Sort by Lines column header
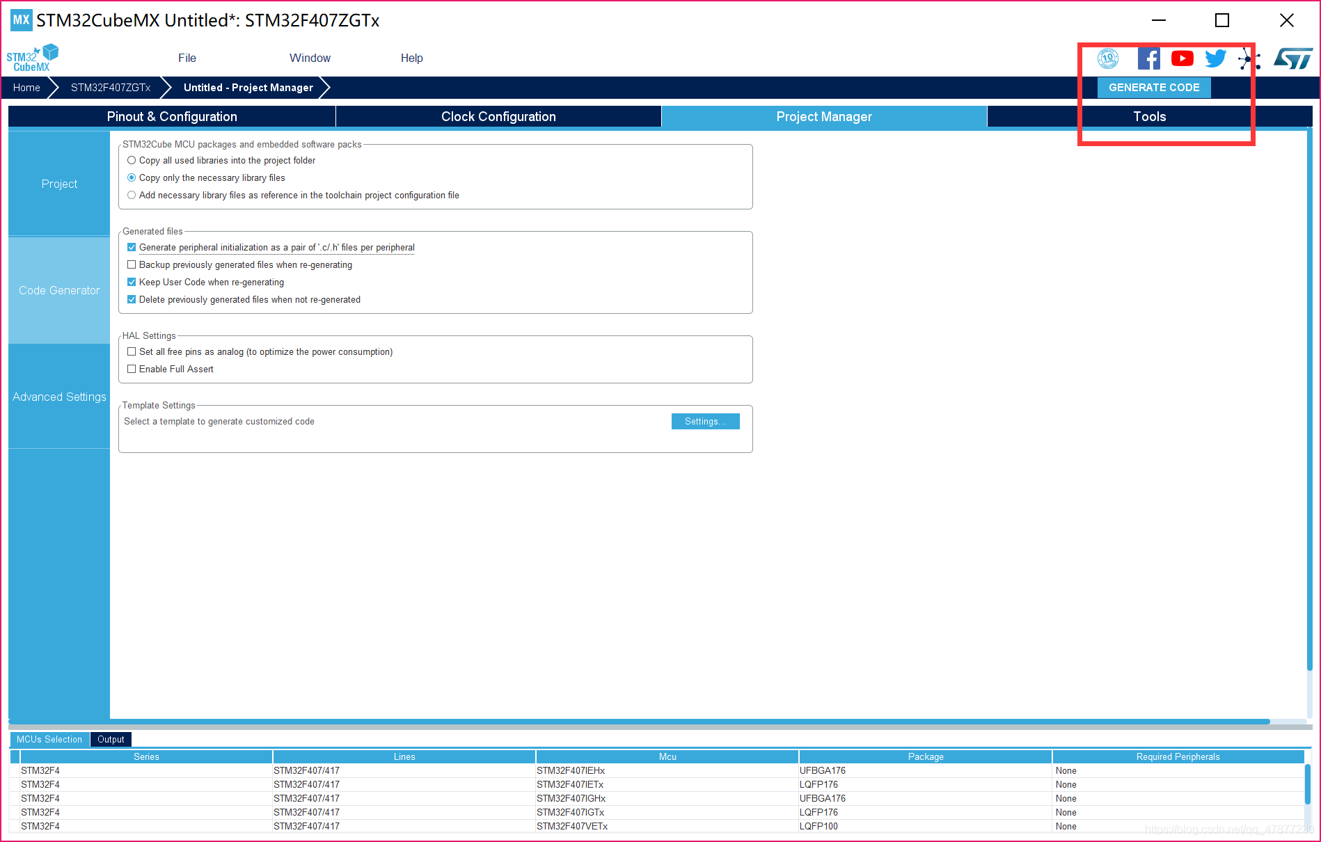This screenshot has height=842, width=1321. point(404,757)
